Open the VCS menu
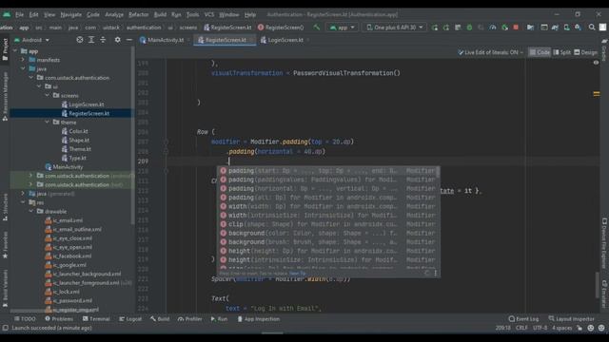Image resolution: width=609 pixels, height=342 pixels. tap(209, 15)
